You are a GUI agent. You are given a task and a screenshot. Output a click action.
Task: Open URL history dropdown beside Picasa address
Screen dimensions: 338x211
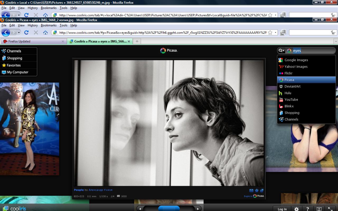tap(275, 33)
